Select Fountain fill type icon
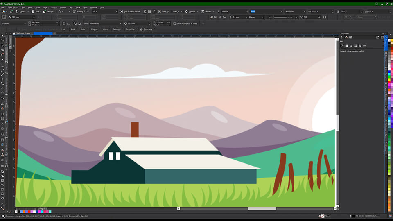The height and width of the screenshot is (221, 393). pyautogui.click(x=351, y=46)
